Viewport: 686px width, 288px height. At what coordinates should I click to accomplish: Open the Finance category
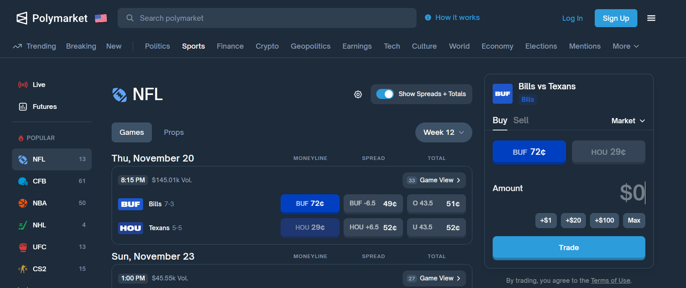click(x=230, y=46)
